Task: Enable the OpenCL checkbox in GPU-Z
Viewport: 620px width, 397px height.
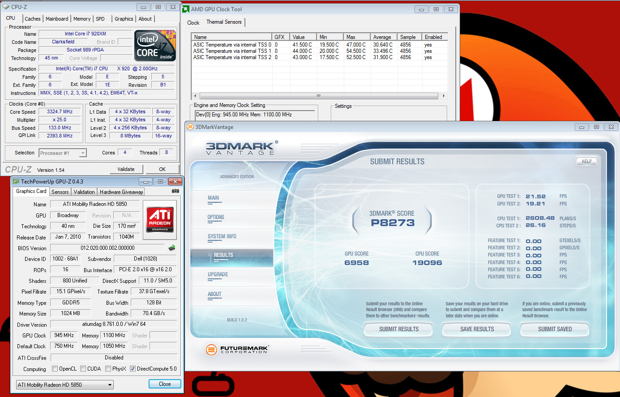Action: point(55,369)
